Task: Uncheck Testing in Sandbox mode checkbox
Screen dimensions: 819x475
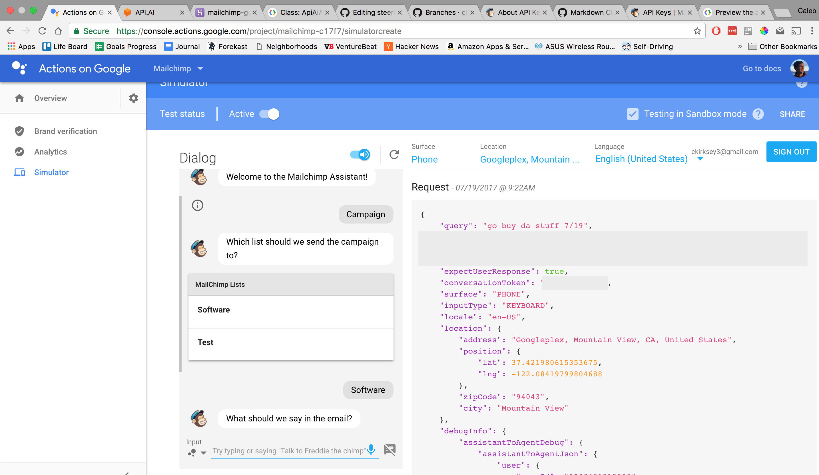Action: click(633, 114)
